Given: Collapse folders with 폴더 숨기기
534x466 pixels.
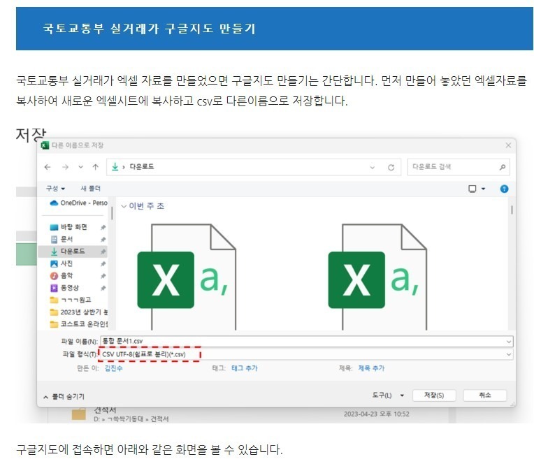Looking at the screenshot, I should [x=64, y=397].
